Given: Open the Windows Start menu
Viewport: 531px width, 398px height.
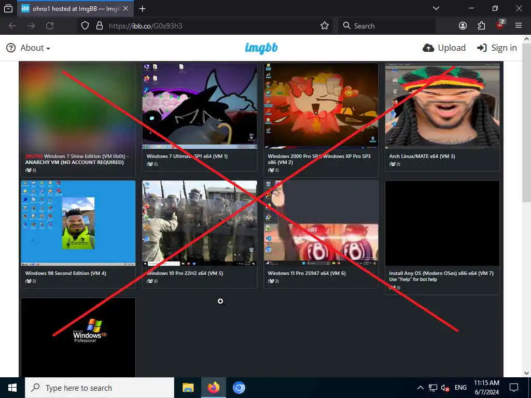Looking at the screenshot, I should pyautogui.click(x=12, y=388).
